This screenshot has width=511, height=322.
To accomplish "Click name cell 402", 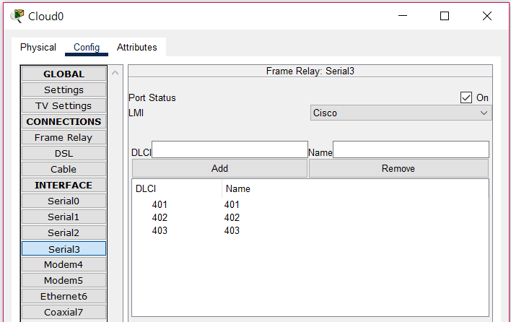I will pos(232,218).
